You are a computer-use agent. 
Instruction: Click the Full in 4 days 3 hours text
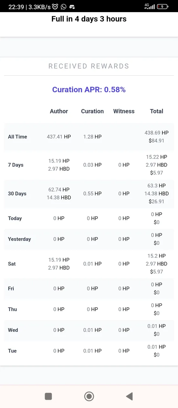coord(89,19)
